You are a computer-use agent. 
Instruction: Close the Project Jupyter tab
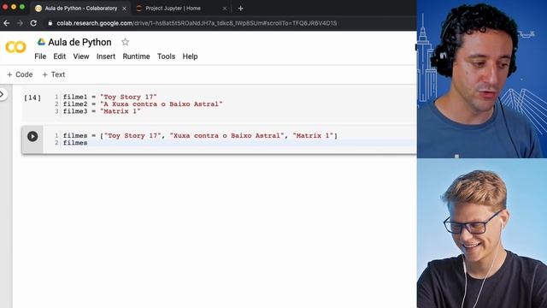pos(225,9)
